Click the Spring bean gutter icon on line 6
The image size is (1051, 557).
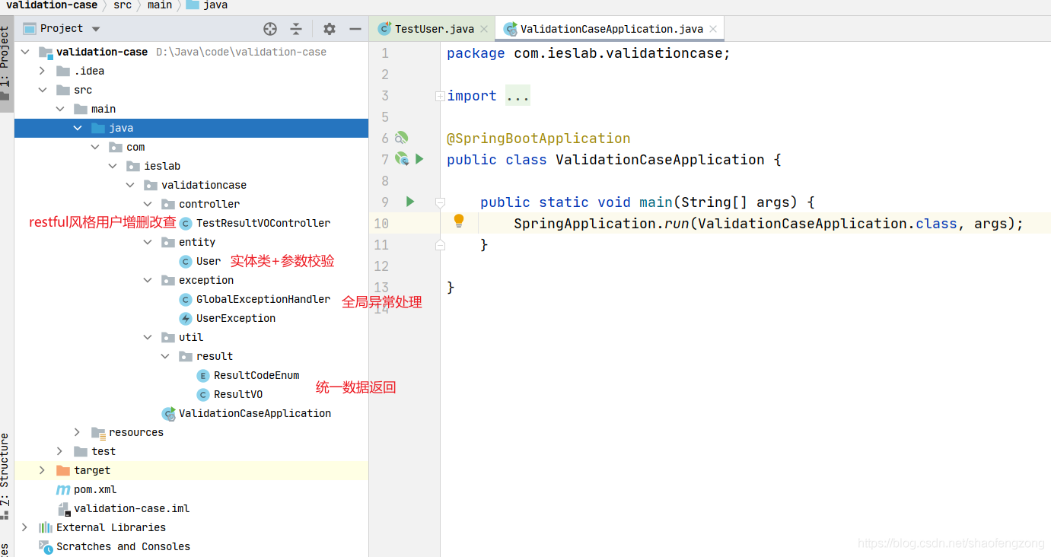401,138
